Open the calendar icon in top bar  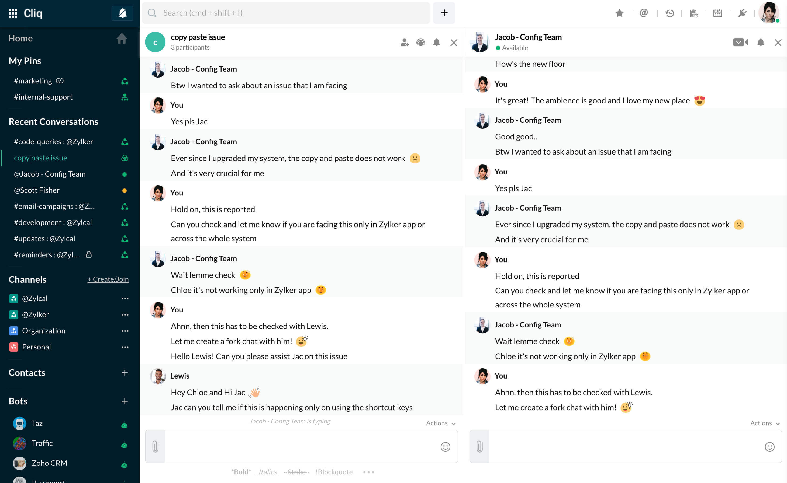pyautogui.click(x=718, y=13)
